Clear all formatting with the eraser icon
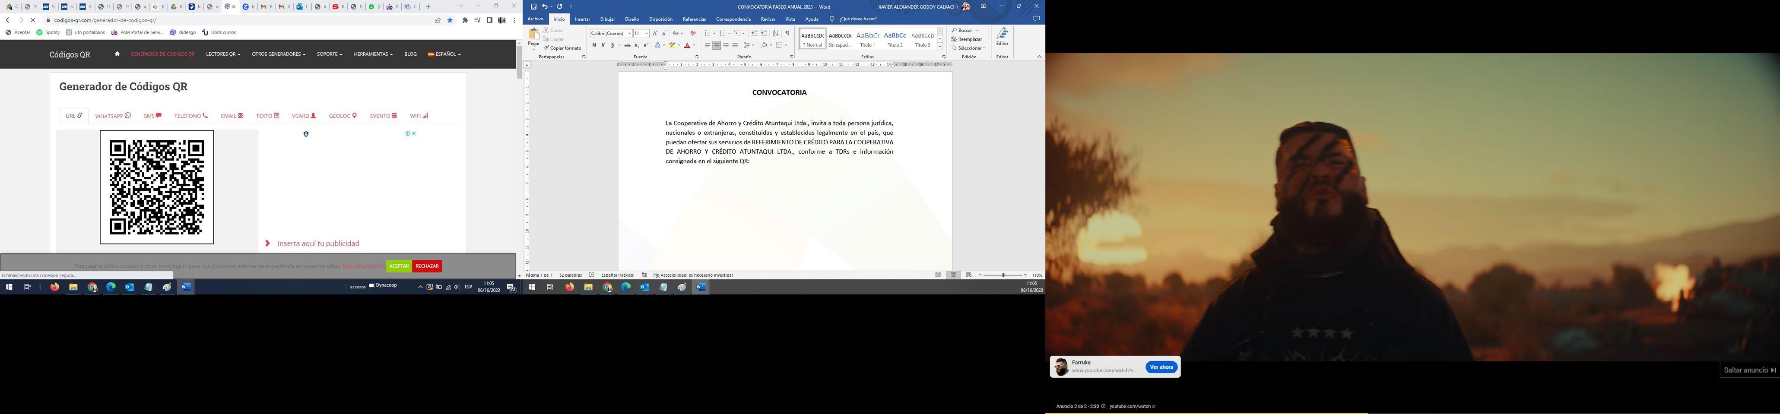The height and width of the screenshot is (414, 1780). coord(693,33)
